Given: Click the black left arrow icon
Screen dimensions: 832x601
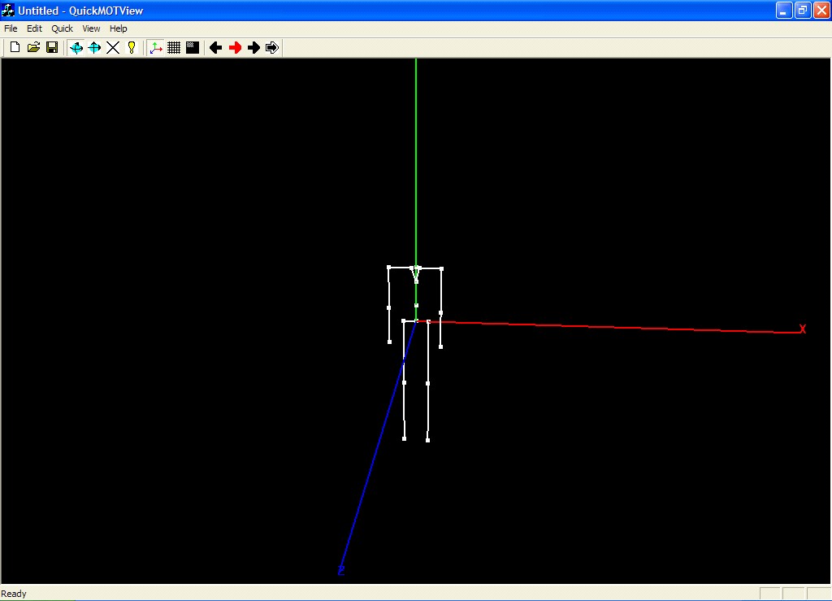Looking at the screenshot, I should [x=216, y=48].
